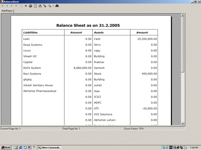
Task: Click the system tray clock
Action: pos(194,147)
